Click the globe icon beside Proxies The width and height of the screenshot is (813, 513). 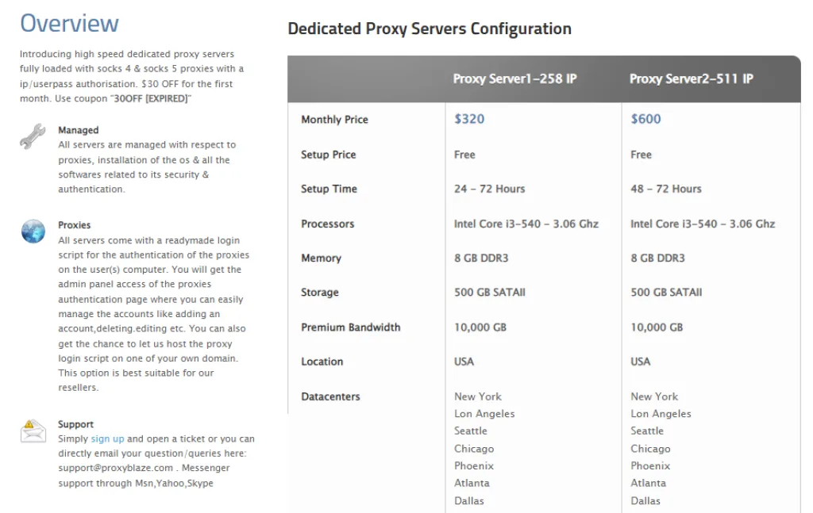click(33, 232)
